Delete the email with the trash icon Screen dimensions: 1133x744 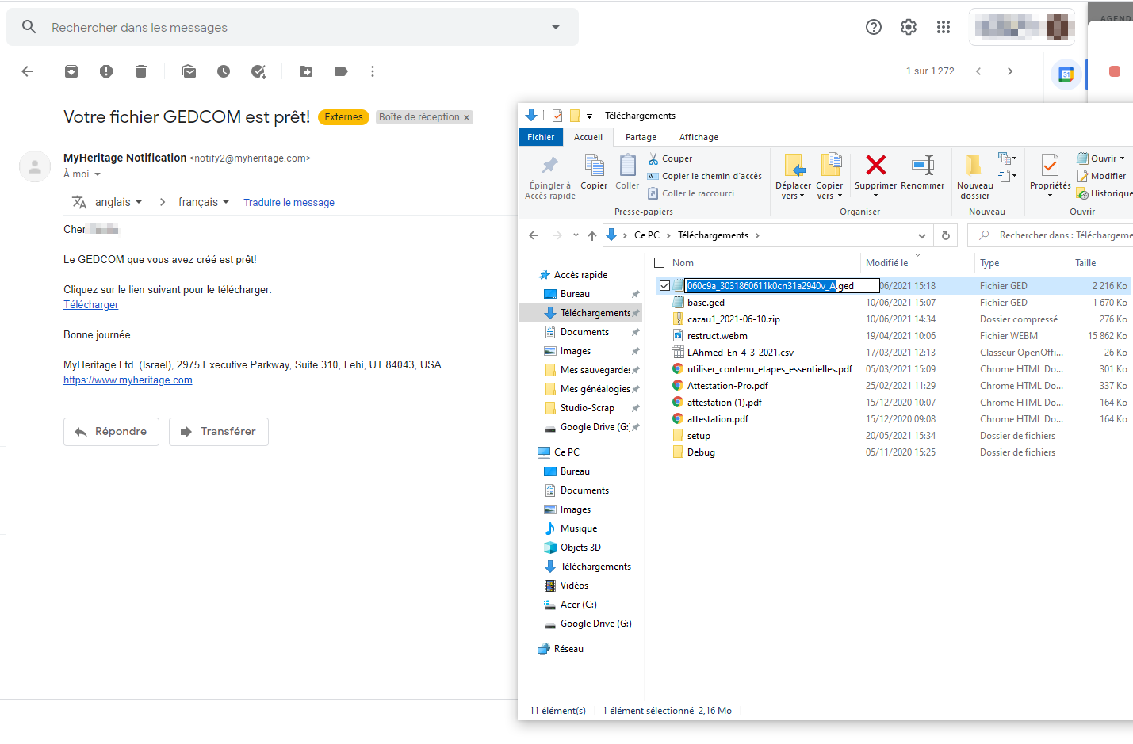[x=141, y=71]
